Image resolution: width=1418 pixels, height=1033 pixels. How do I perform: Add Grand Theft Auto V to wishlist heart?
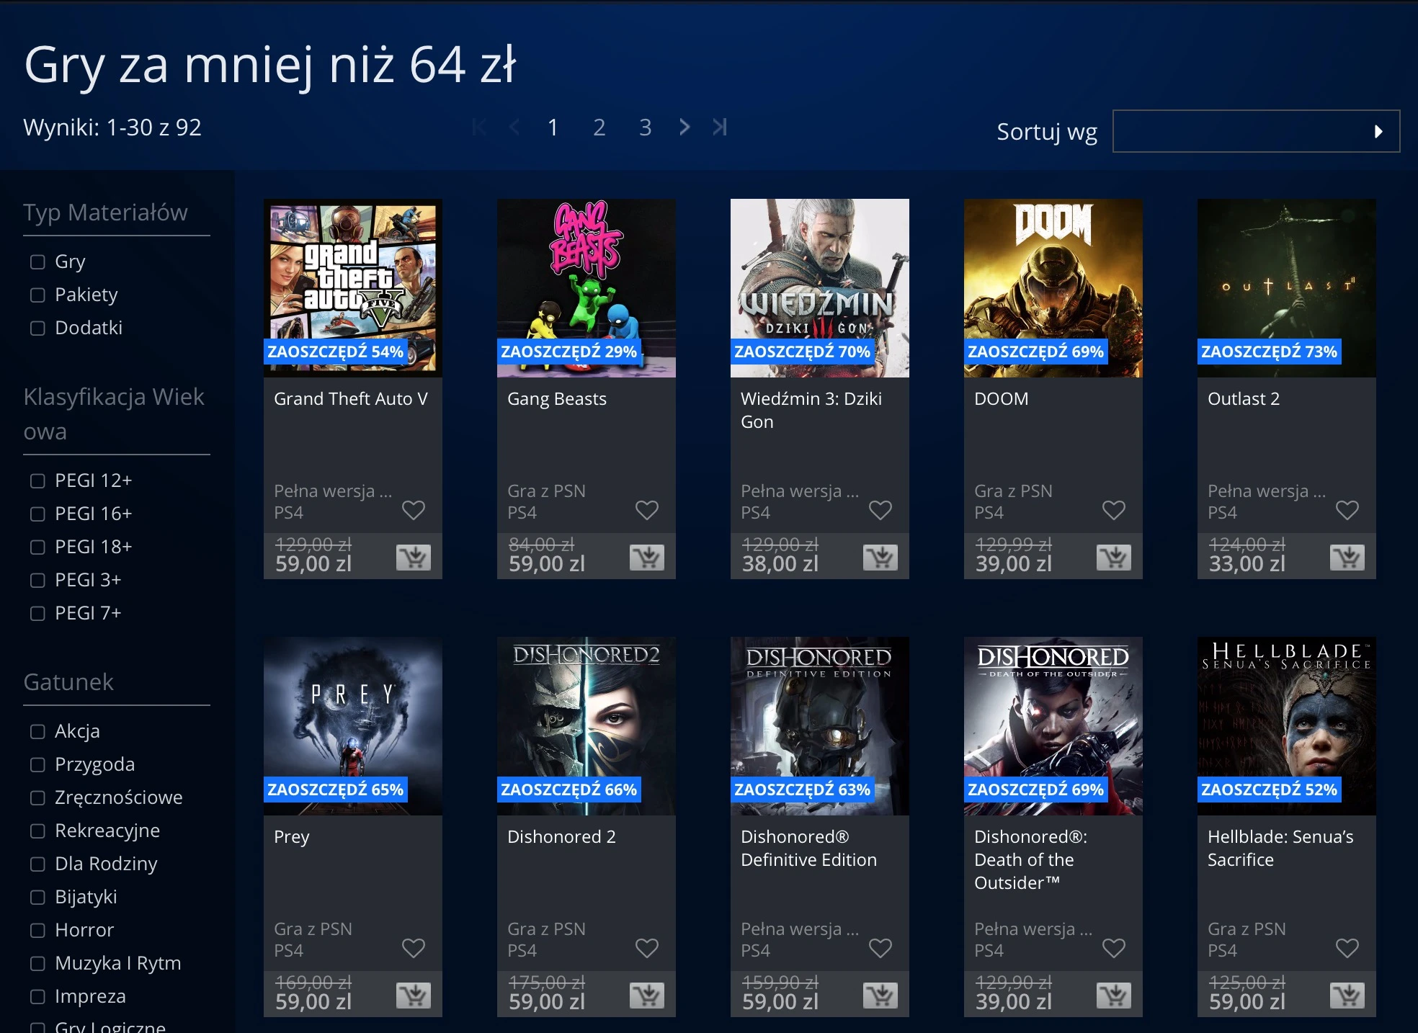click(414, 510)
